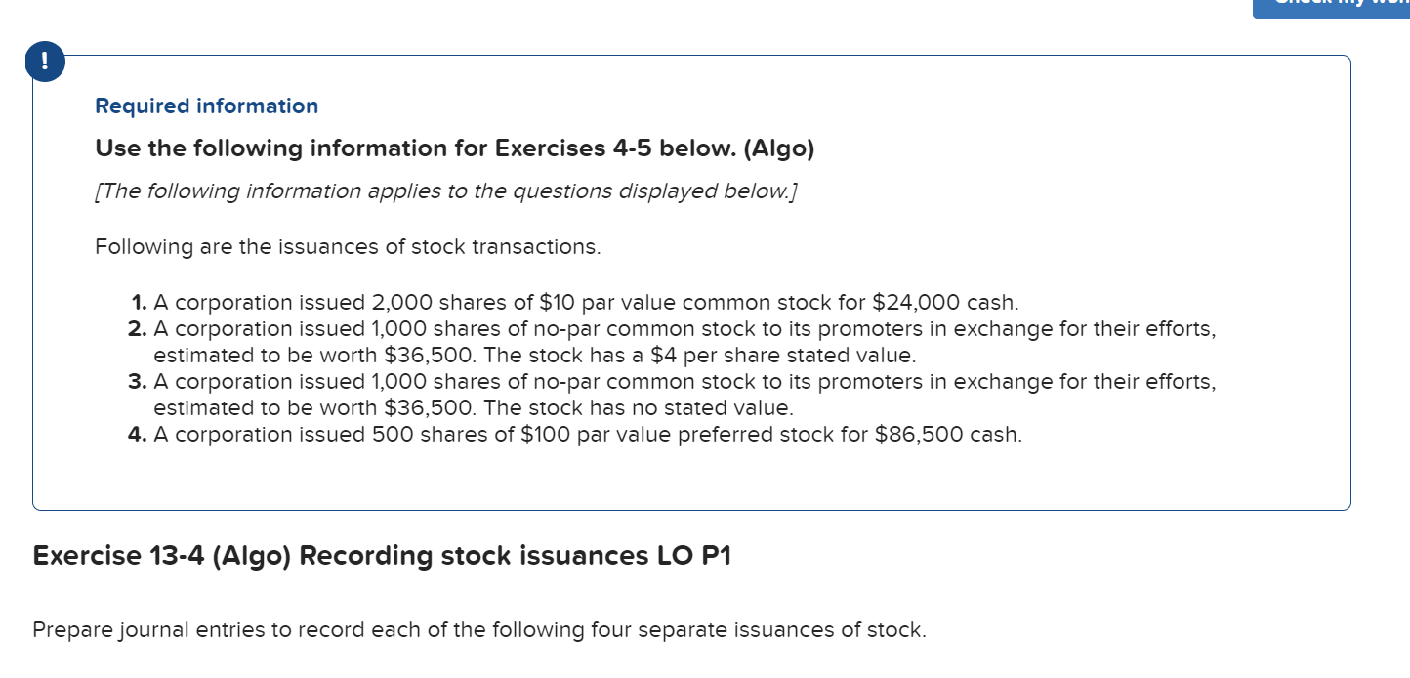Screen dimensions: 1410x678
Task: Click the Exercise 13-4 Recording stock issuances heading
Action: (x=382, y=556)
